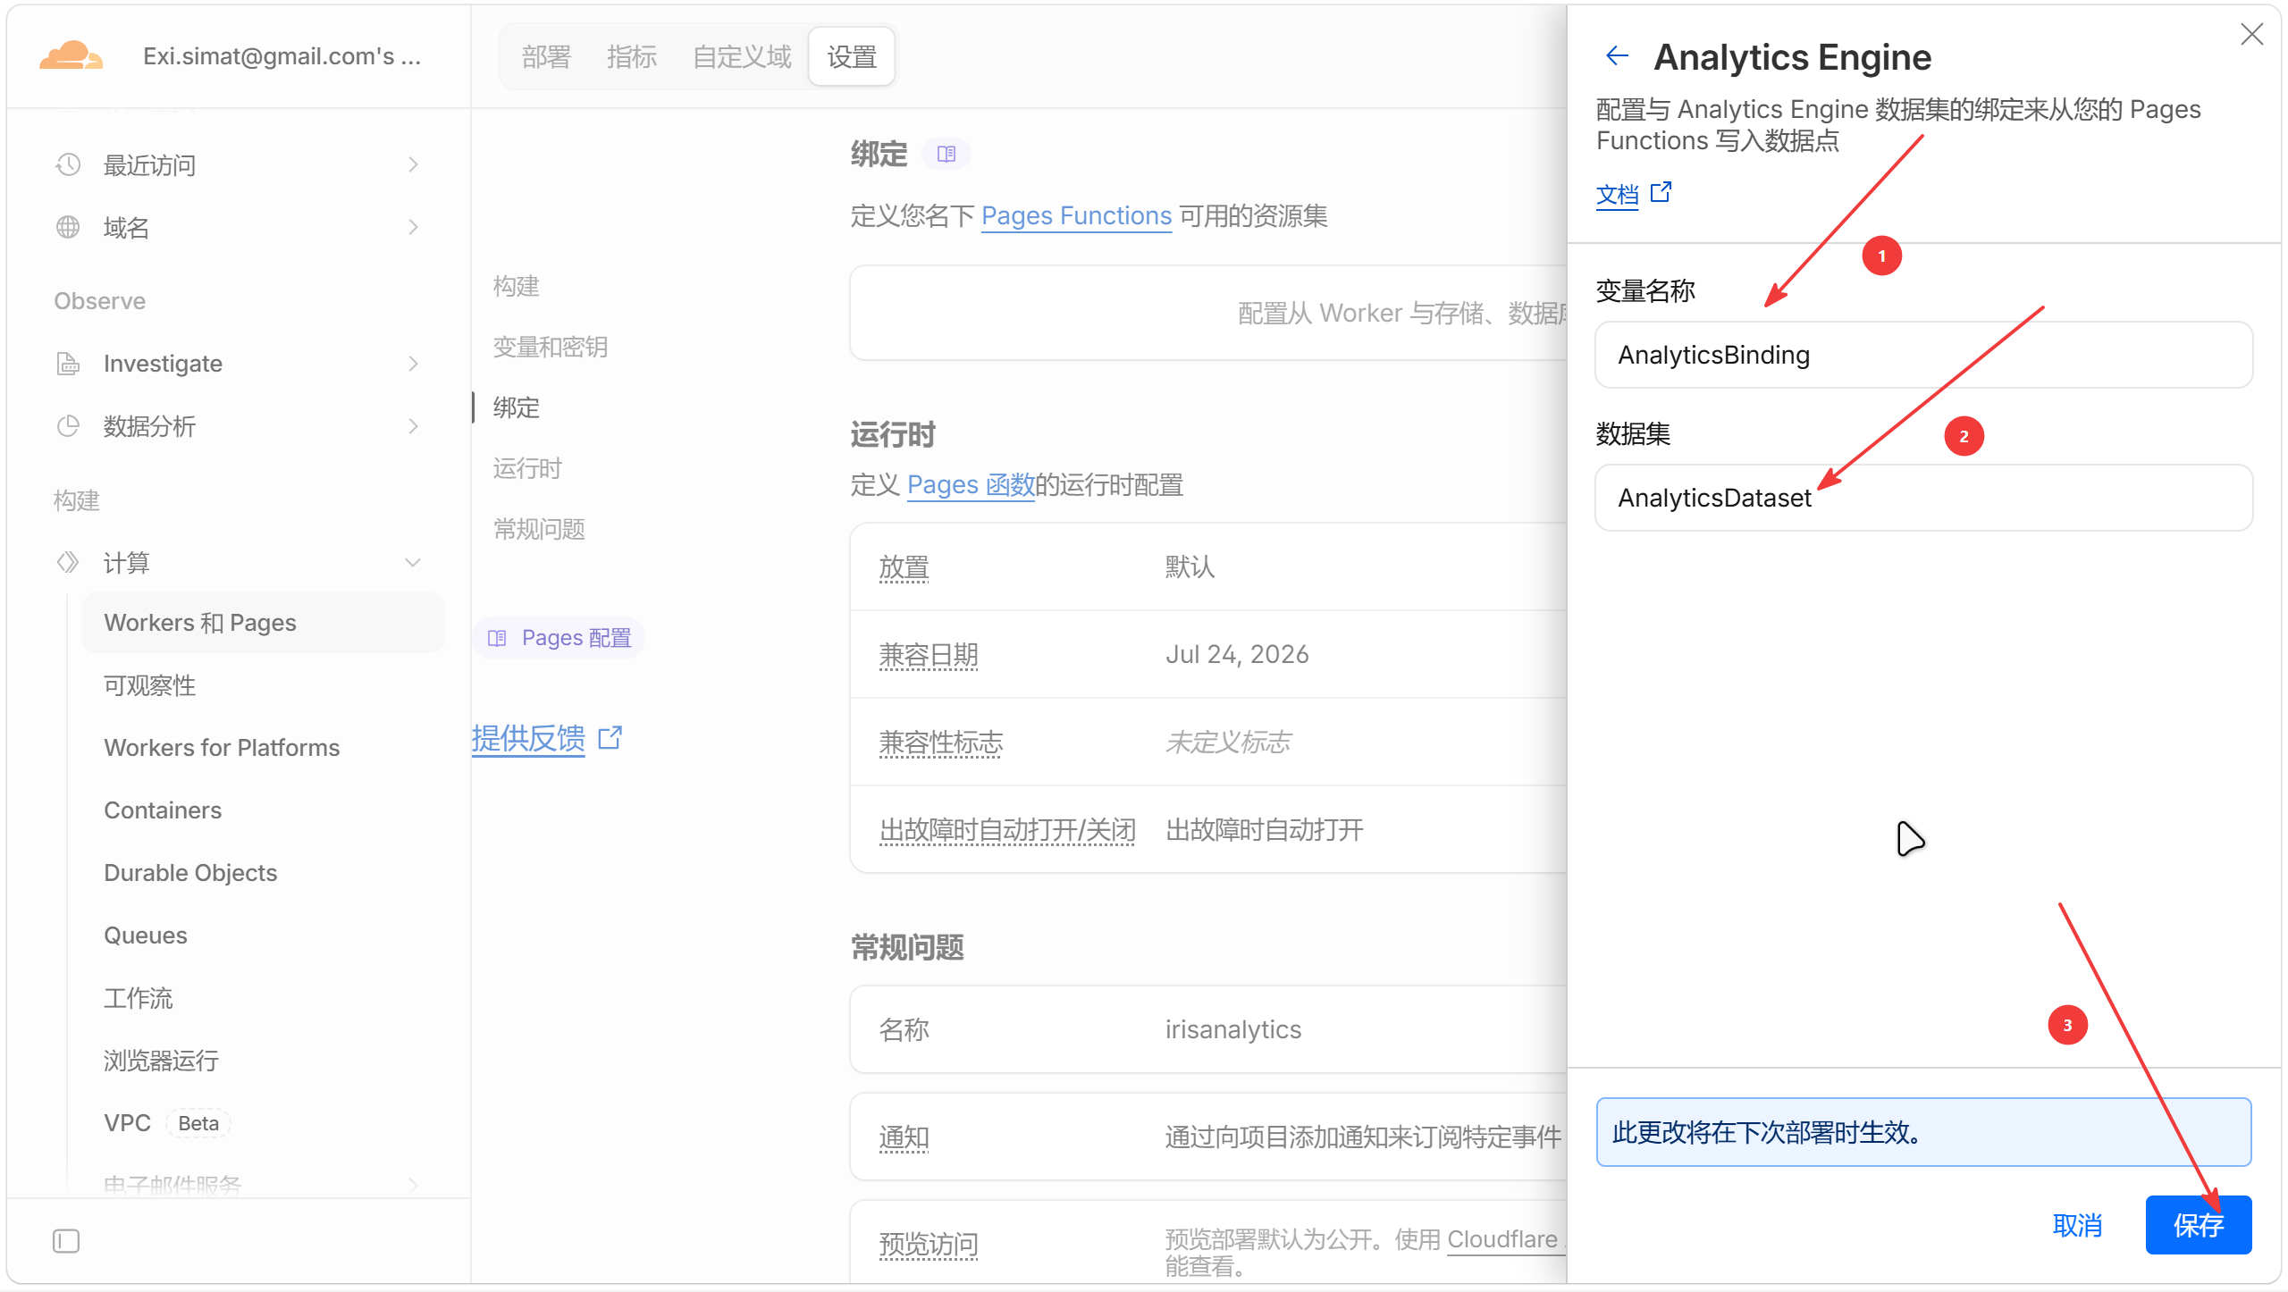Open the 变量和密钥 settings section

click(551, 347)
